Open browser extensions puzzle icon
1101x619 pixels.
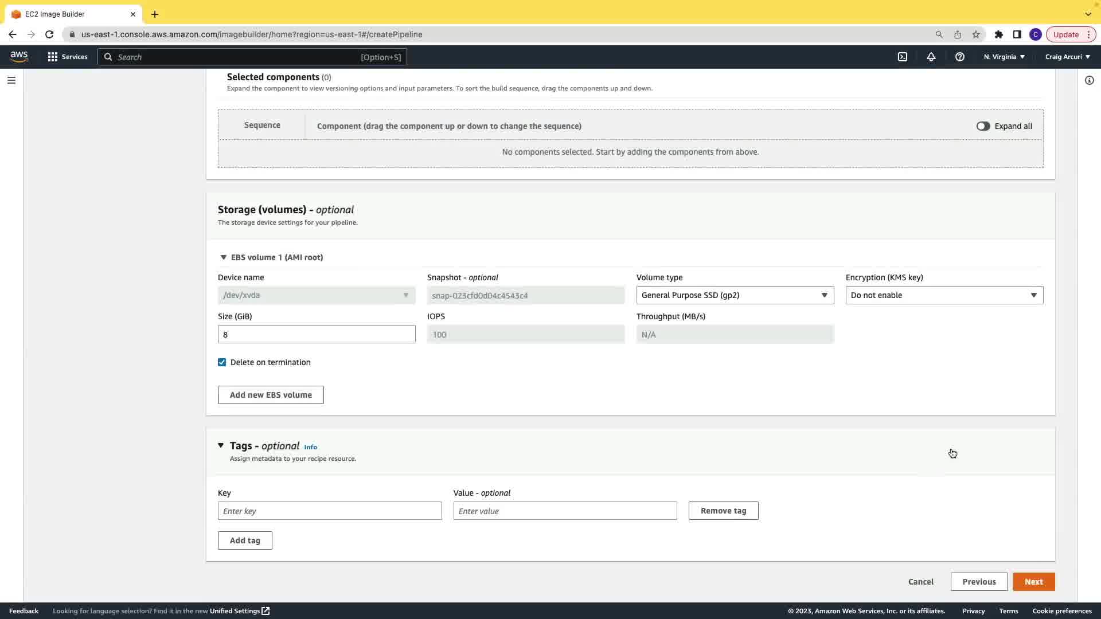999,34
